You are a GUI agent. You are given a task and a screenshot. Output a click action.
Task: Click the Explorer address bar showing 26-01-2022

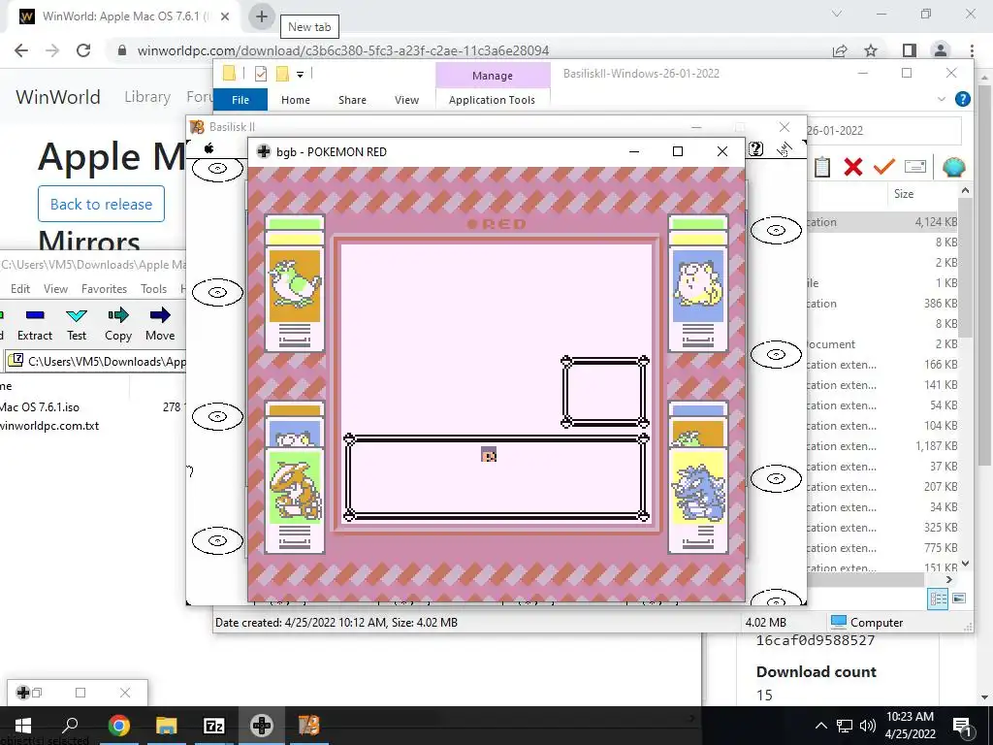click(x=883, y=131)
